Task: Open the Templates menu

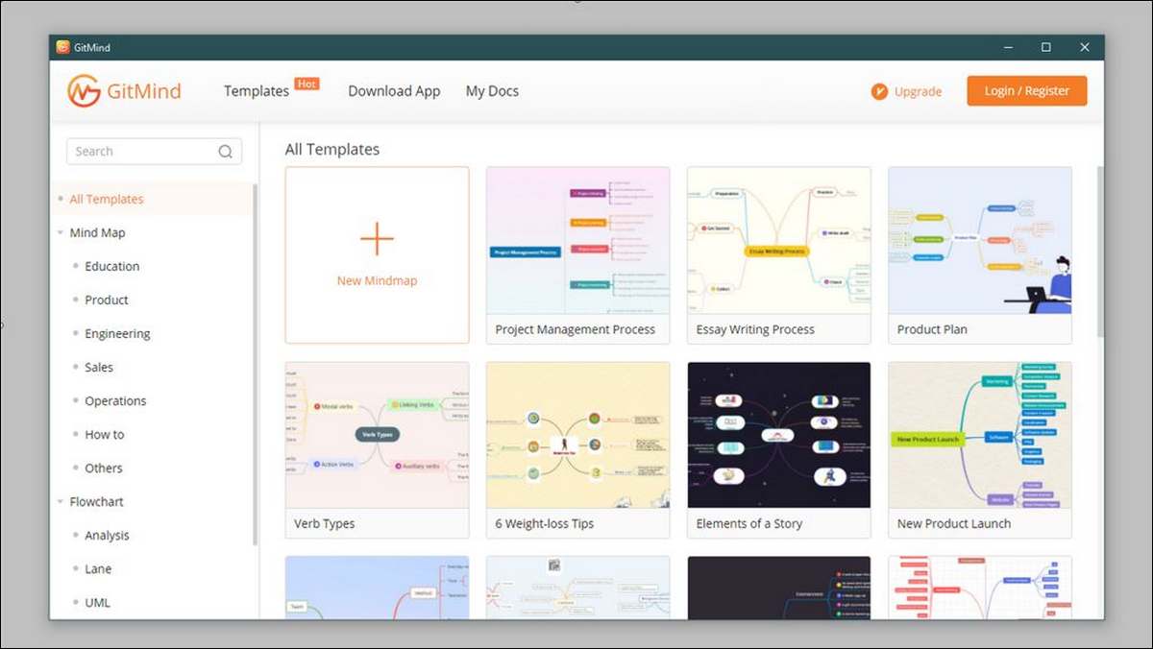Action: point(257,91)
